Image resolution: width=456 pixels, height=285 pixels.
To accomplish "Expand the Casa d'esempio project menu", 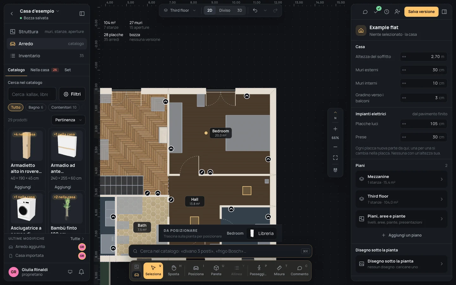I will tap(40, 11).
